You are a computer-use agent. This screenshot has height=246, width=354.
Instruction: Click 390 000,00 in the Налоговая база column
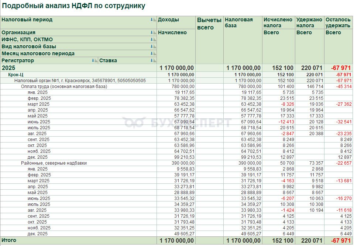250,163
